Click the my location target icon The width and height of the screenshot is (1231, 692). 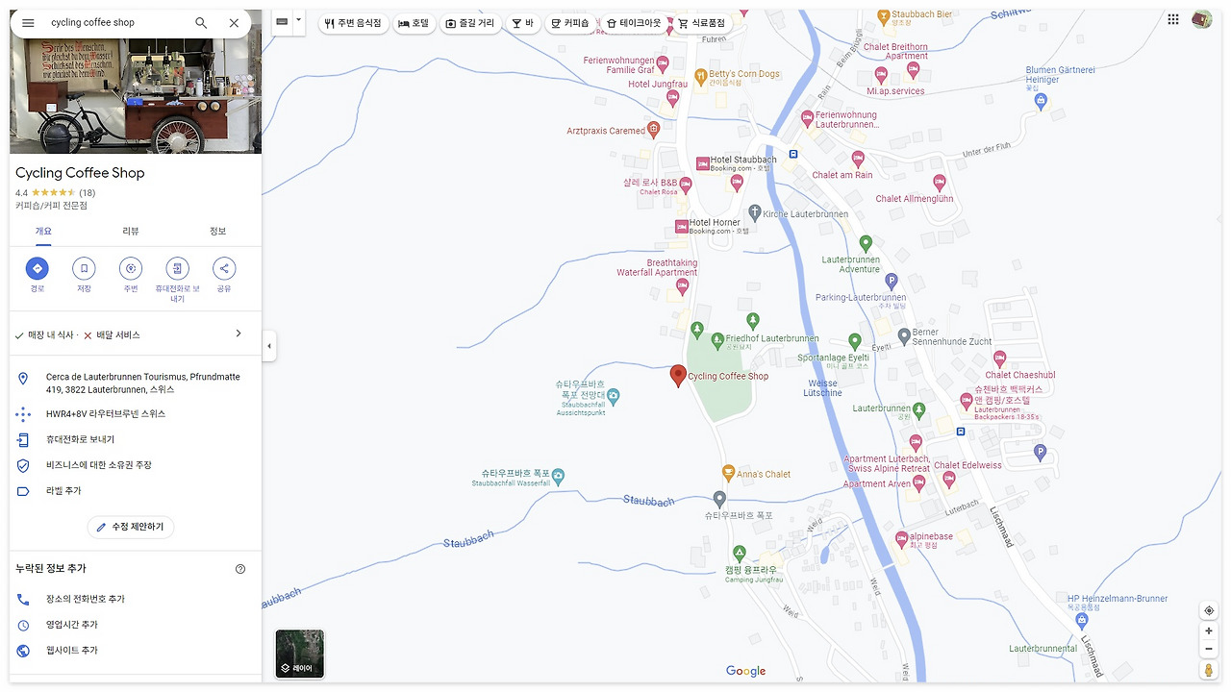(x=1209, y=611)
